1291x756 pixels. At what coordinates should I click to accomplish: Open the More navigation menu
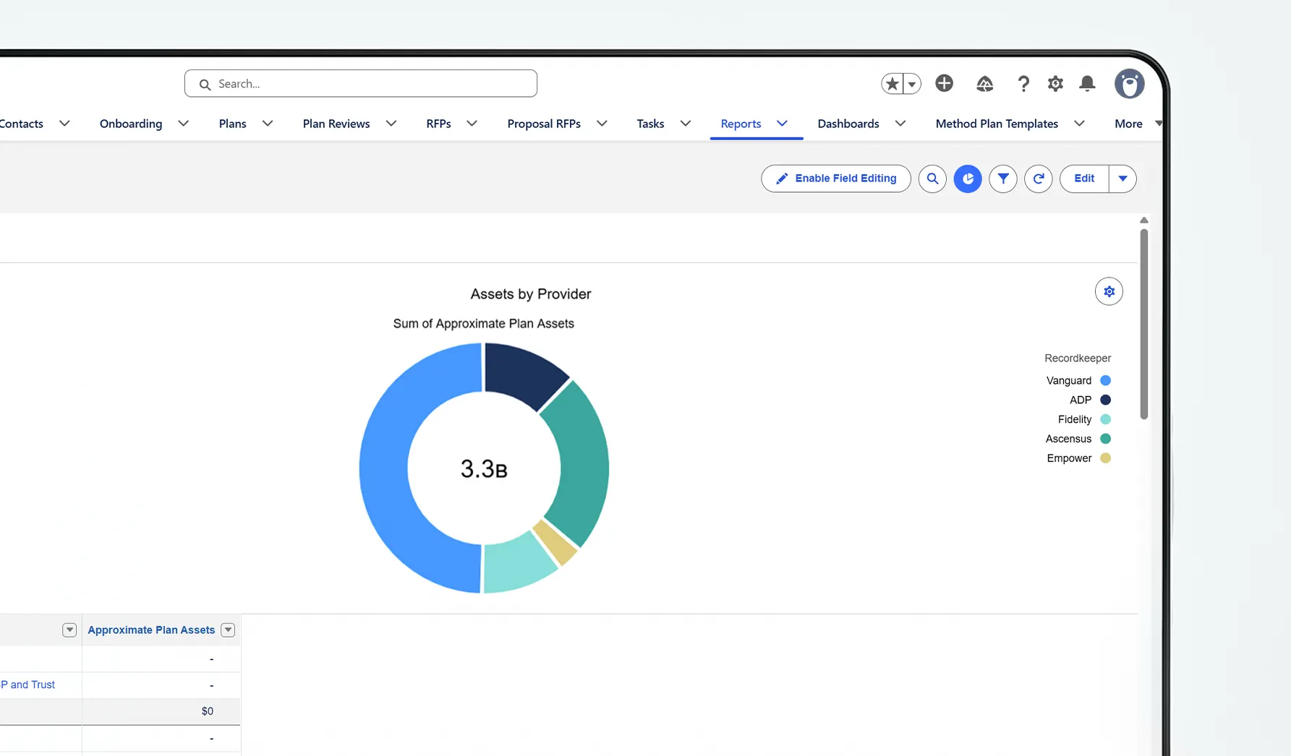click(1138, 124)
